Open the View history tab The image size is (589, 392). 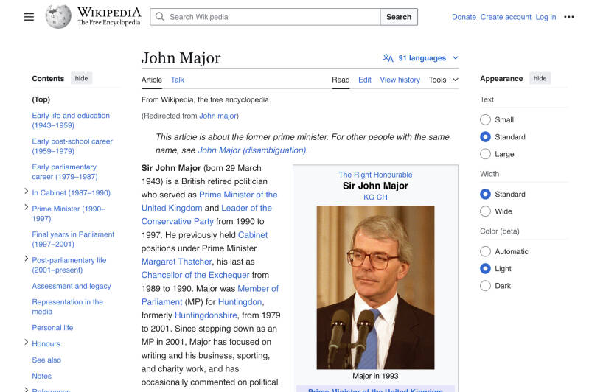coord(400,80)
